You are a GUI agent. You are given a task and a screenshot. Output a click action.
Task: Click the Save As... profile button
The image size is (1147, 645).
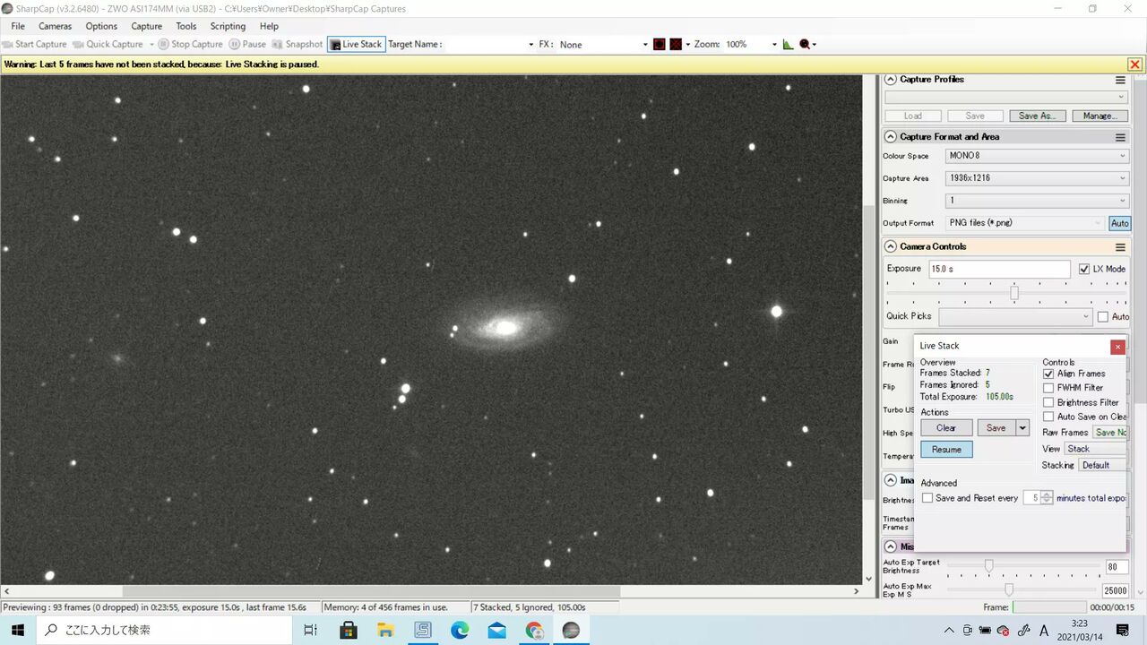pos(1038,116)
